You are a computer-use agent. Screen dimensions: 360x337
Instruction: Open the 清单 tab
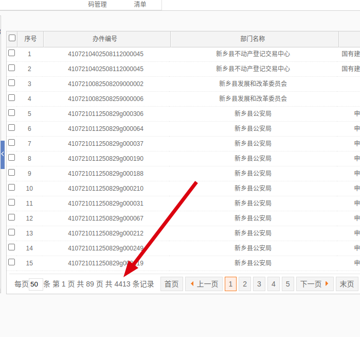pos(140,5)
